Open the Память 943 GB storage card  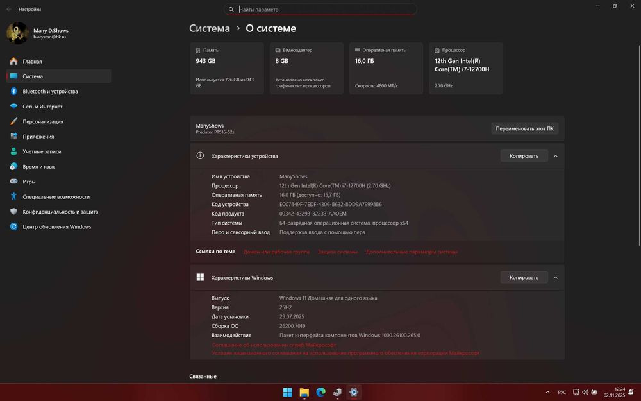point(227,69)
